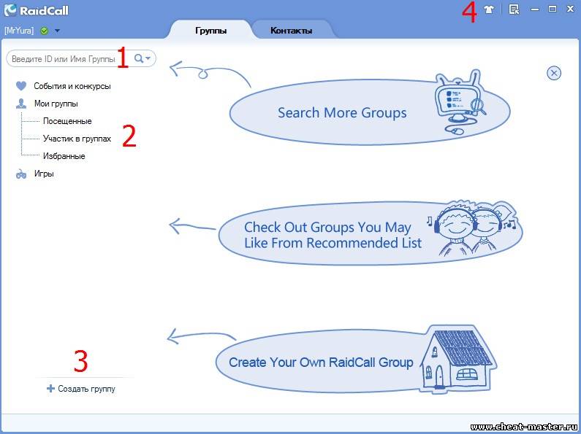Image resolution: width=581 pixels, height=434 pixels.
Task: Open Посещенные groups list
Action: pos(67,121)
